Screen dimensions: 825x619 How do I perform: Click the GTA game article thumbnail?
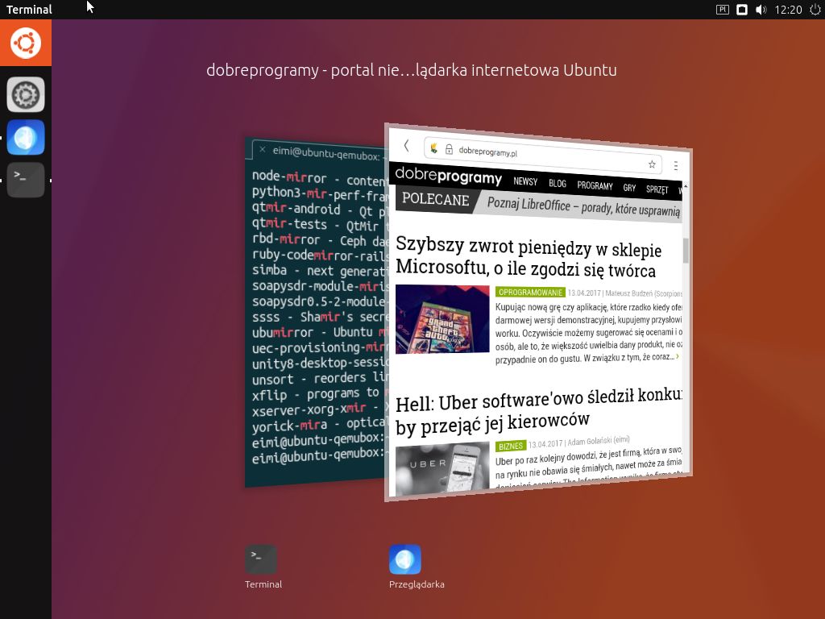tap(442, 319)
